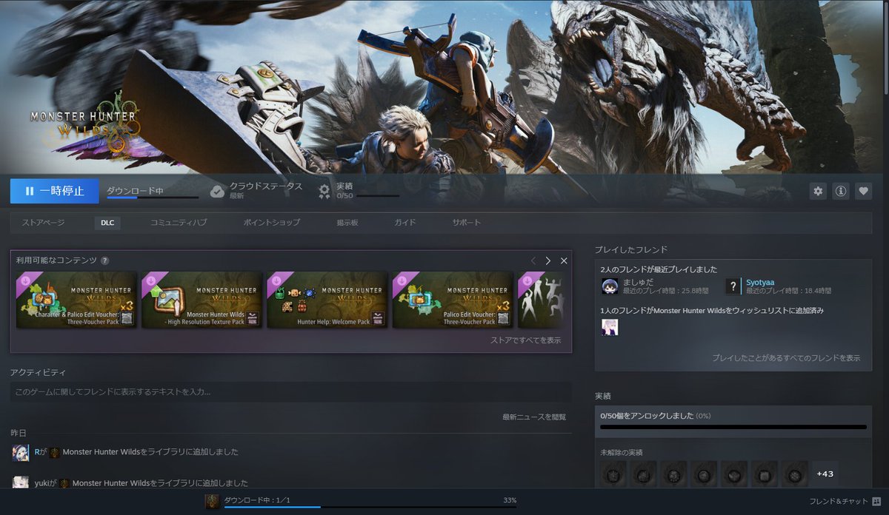Click the achievements ribbon icon

(324, 192)
